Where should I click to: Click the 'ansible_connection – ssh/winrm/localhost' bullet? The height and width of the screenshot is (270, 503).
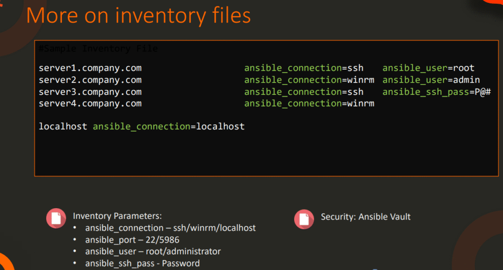tap(170, 228)
